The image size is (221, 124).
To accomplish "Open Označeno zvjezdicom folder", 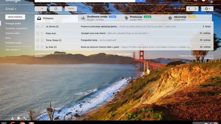I will click(x=16, y=28).
